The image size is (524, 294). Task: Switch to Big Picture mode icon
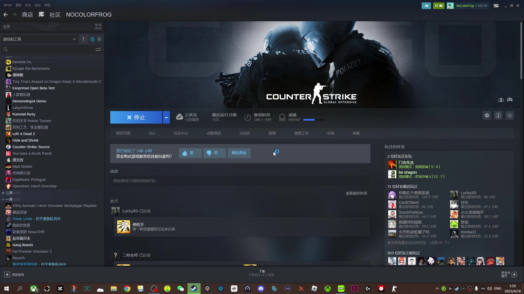point(496,6)
